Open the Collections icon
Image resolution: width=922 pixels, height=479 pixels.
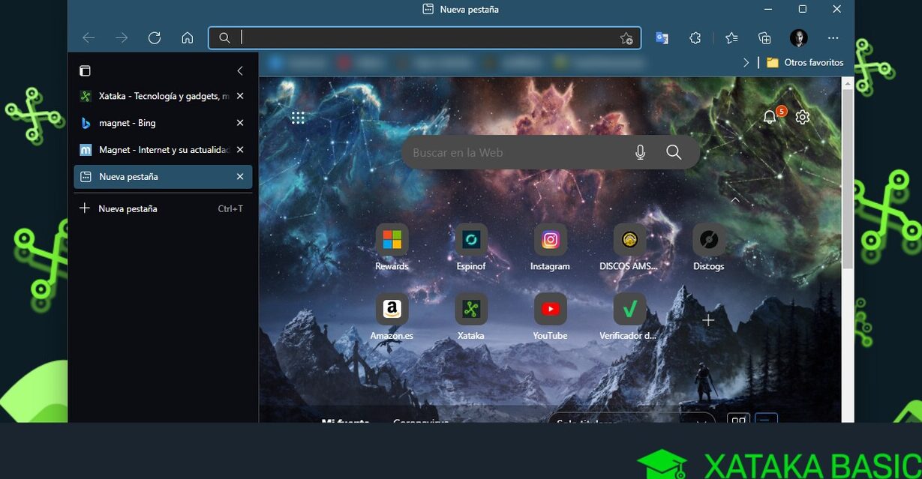(x=763, y=37)
